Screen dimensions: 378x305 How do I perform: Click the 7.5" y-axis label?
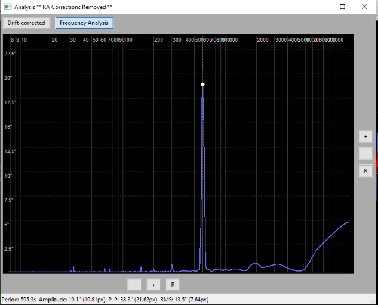pyautogui.click(x=9, y=200)
